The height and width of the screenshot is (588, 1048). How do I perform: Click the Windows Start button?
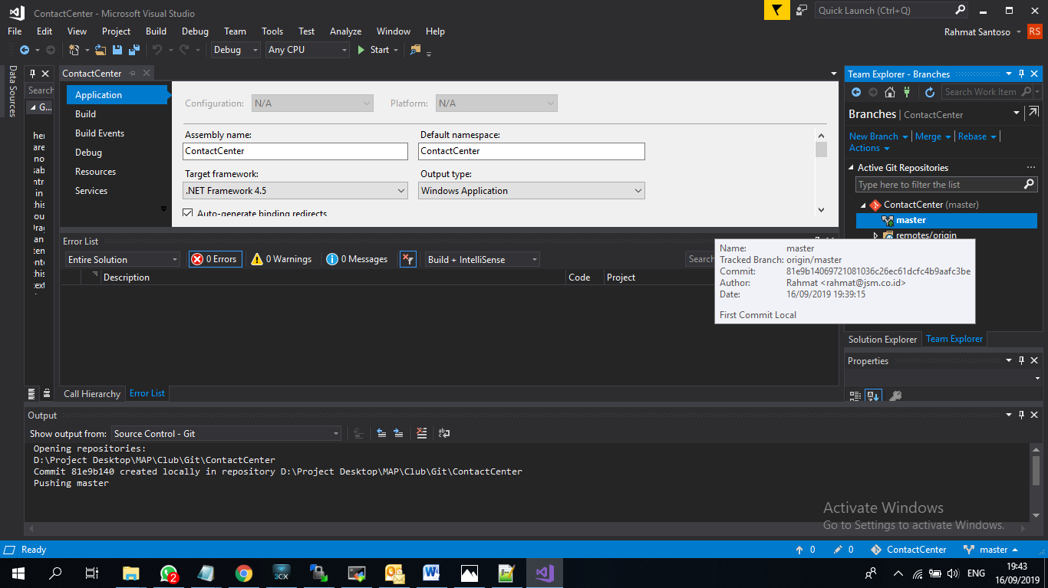(x=18, y=573)
